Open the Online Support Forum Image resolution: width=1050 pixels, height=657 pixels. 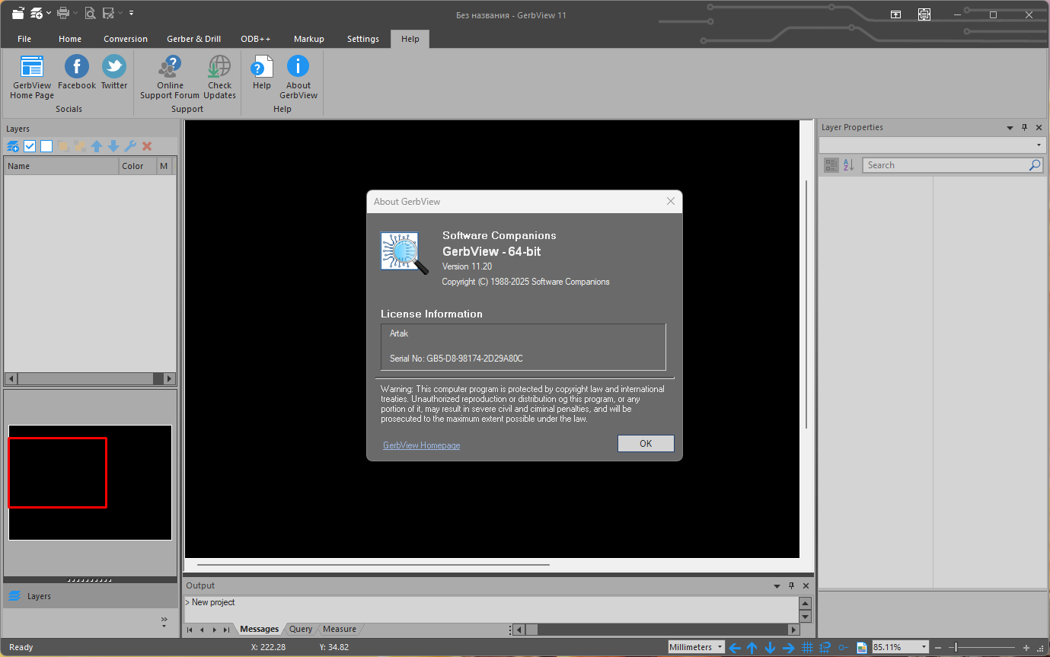coord(170,77)
